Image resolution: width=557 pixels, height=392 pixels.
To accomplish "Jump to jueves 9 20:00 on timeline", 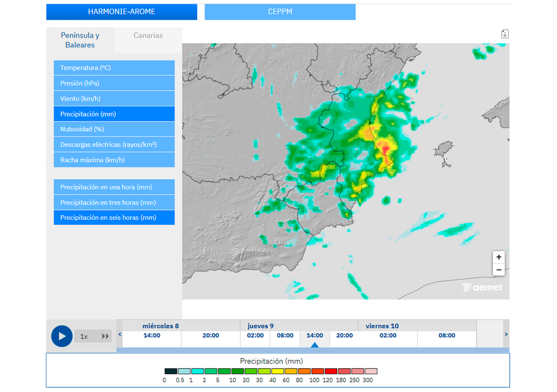I will (344, 336).
